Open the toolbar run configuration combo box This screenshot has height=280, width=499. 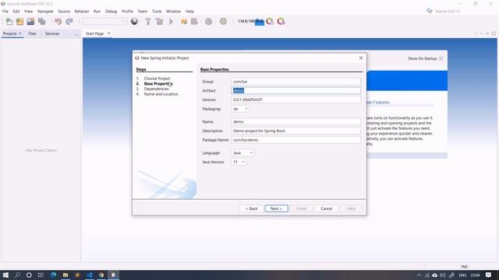[x=104, y=22]
